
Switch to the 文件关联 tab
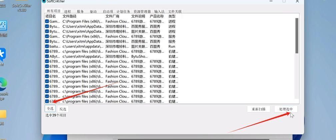click(x=175, y=12)
